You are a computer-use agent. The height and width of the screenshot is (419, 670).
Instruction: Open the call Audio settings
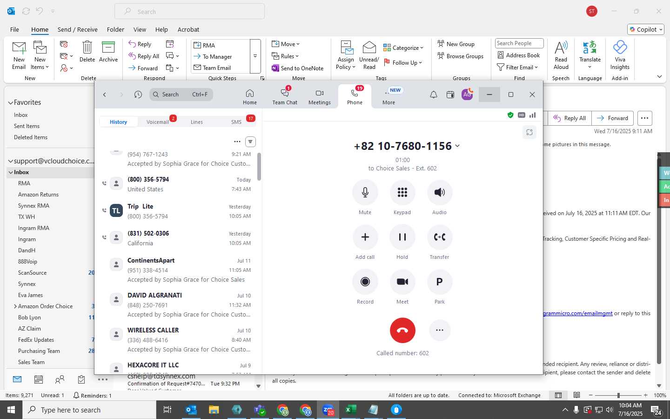click(x=439, y=192)
